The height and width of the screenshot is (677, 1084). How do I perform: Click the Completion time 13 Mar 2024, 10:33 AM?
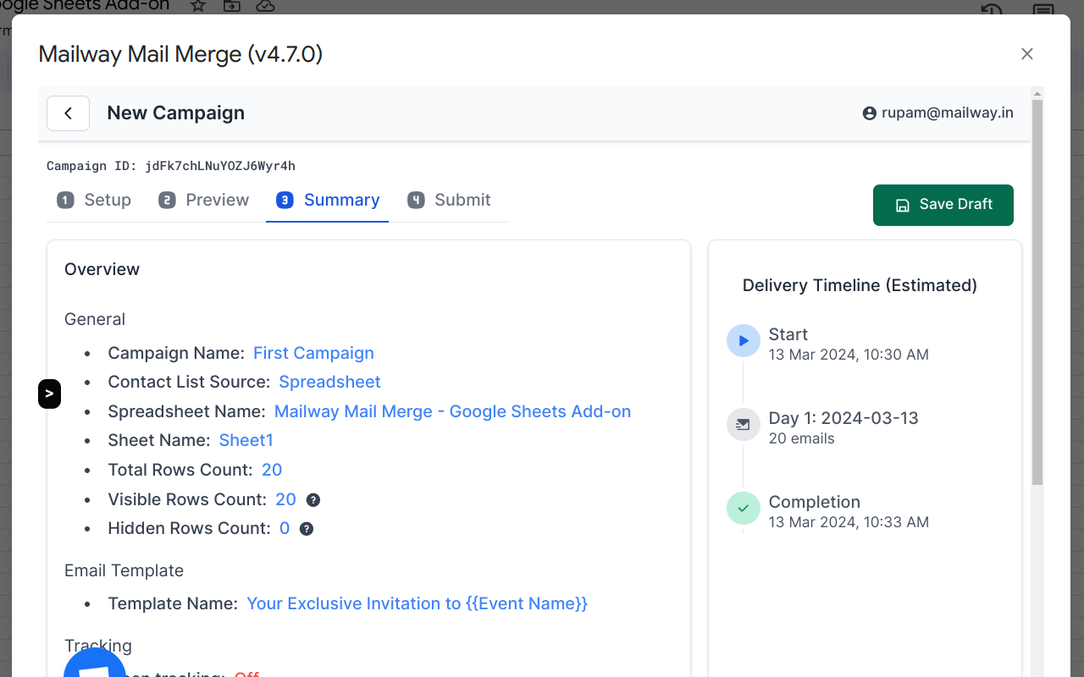[849, 522]
